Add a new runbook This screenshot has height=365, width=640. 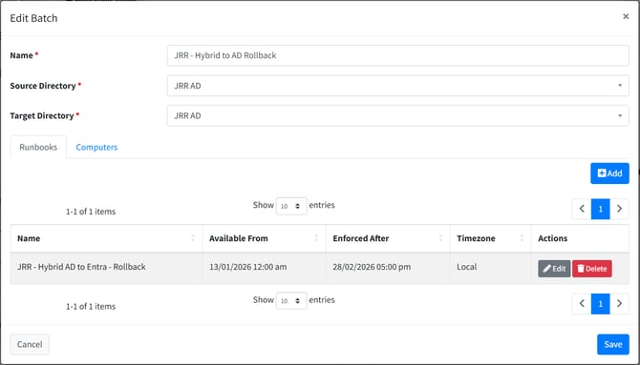coord(609,173)
